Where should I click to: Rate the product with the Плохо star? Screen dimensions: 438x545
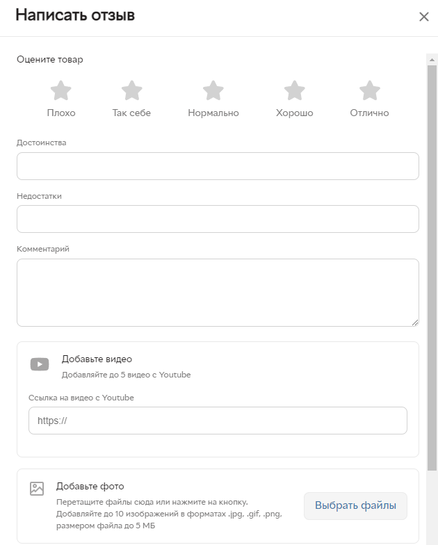point(61,90)
